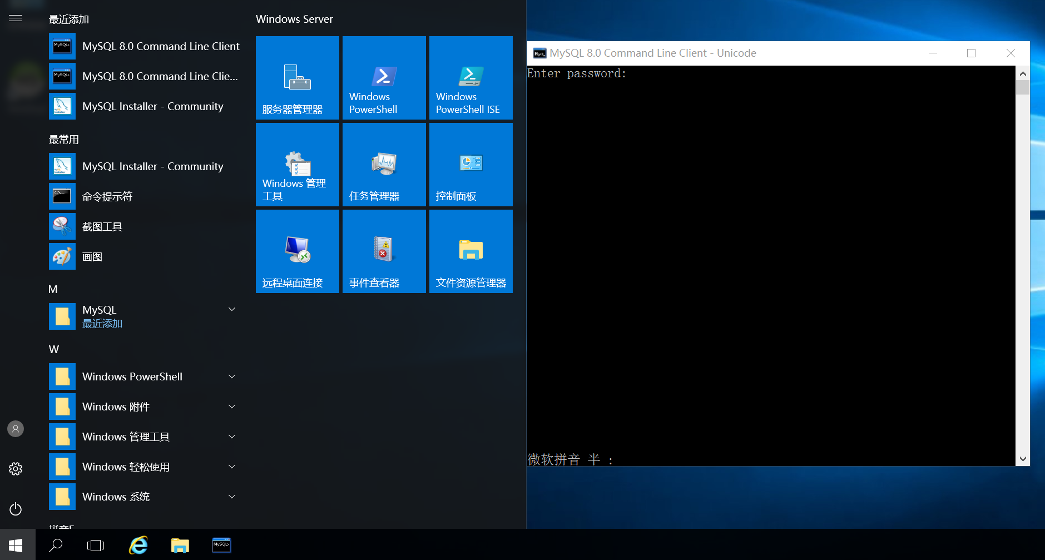The image size is (1045, 560).
Task: Open the Windows 管理工具 tile
Action: (x=298, y=165)
